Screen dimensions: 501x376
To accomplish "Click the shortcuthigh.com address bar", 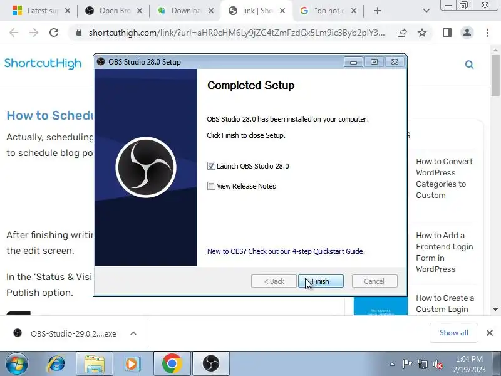I will (x=237, y=33).
